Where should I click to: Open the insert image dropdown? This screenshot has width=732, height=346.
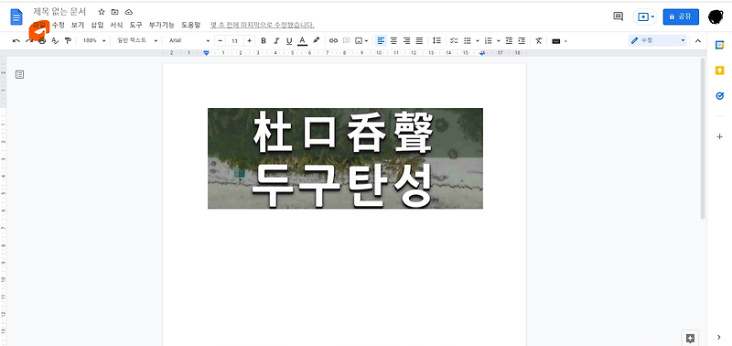(x=361, y=41)
